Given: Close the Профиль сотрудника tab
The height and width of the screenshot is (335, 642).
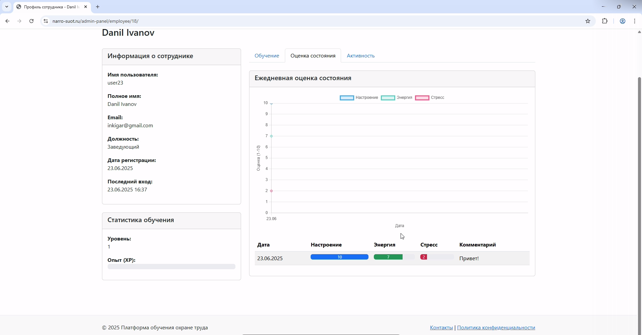Looking at the screenshot, I should 86,7.
